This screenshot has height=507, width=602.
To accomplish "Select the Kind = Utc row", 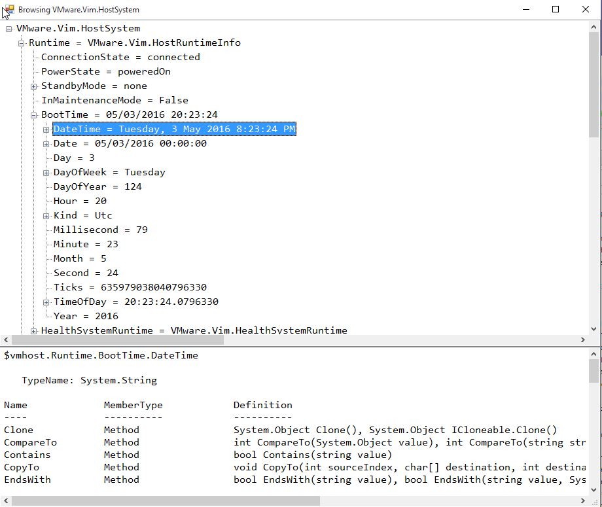I will click(x=83, y=215).
